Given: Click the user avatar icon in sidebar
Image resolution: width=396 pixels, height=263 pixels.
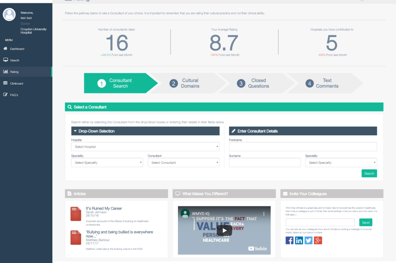Looking at the screenshot, I should coord(9,14).
